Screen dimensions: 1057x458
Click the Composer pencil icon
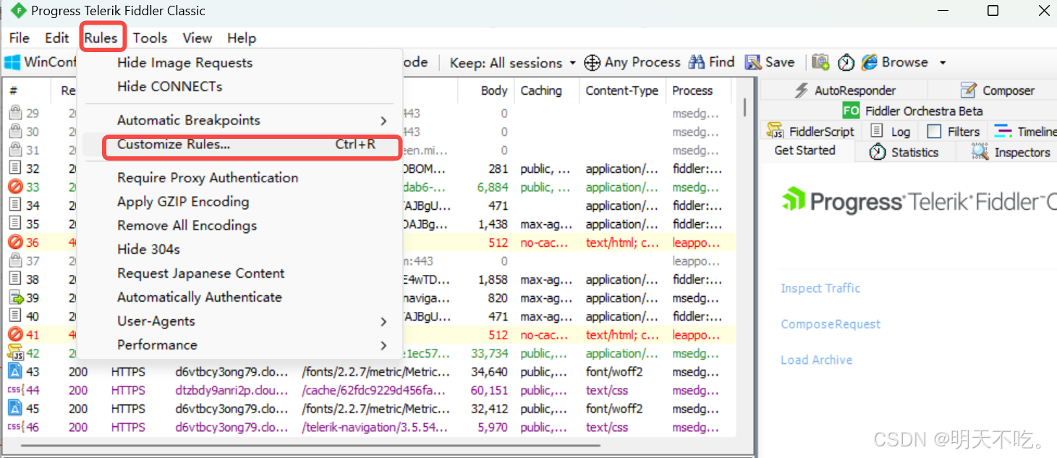click(968, 90)
